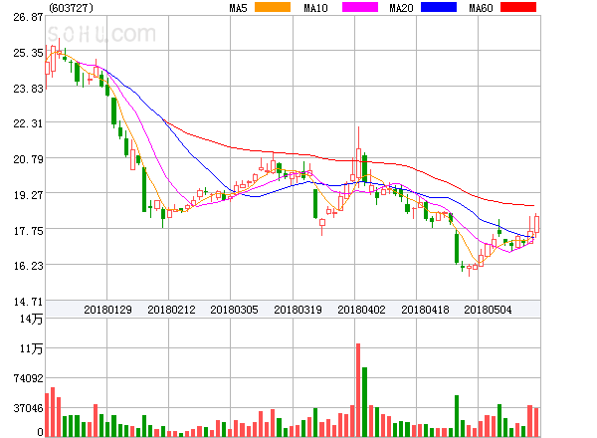This screenshot has height=438, width=597.
Task: Click the 74092 volume axis label
Action: coord(28,378)
